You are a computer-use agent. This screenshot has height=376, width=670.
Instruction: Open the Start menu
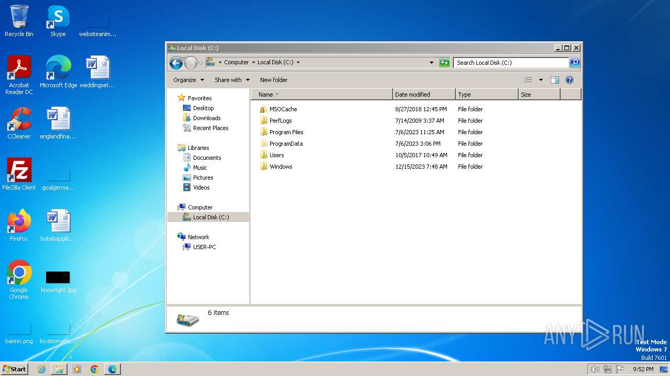click(x=14, y=369)
